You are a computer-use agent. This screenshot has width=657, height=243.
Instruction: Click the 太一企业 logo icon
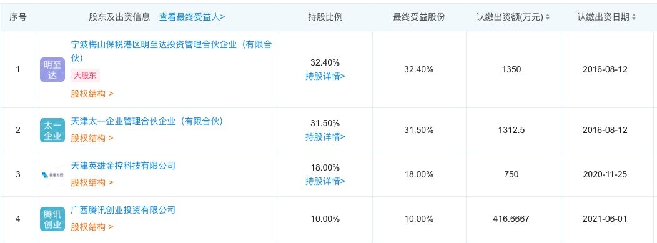pos(52,131)
